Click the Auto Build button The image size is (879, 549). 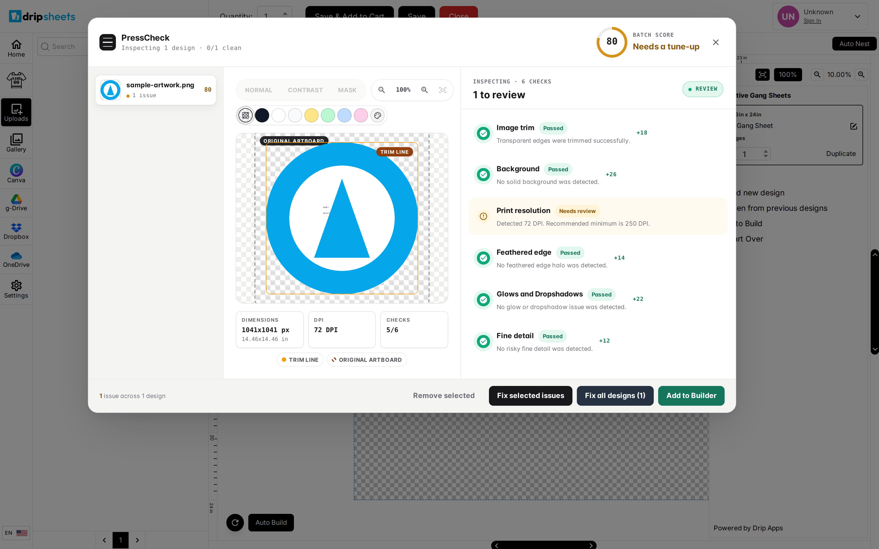[x=271, y=522]
